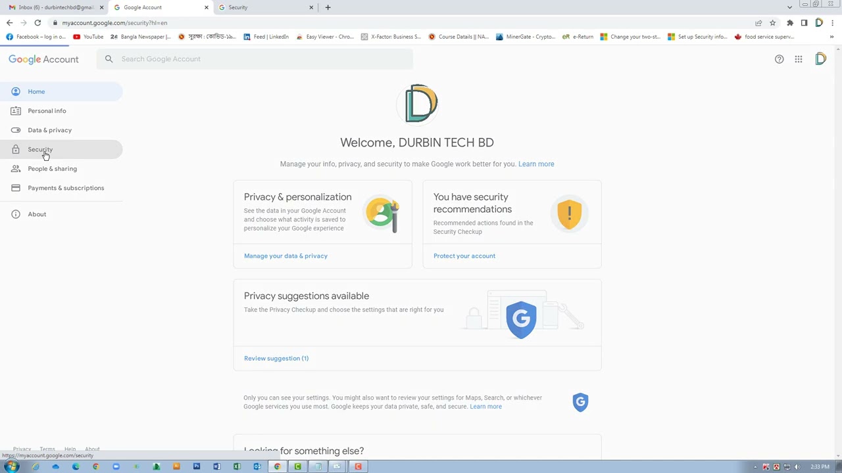Select Security in the left sidebar

click(x=61, y=149)
